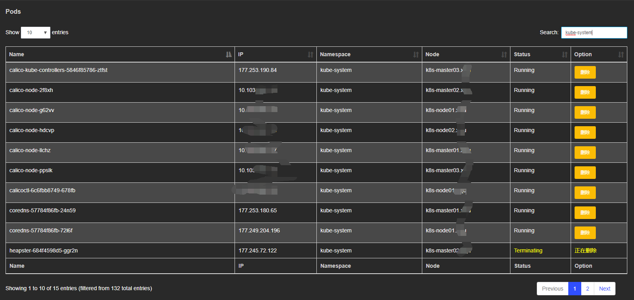634x300 pixels.
Task: Select pod name calico-node-2f8xh
Action: tap(31, 90)
